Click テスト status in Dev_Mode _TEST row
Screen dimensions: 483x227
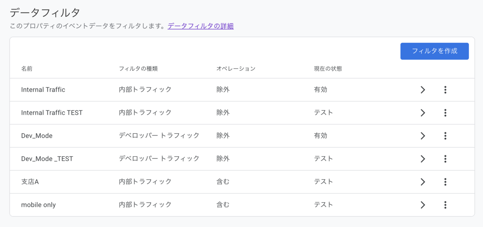(x=324, y=159)
